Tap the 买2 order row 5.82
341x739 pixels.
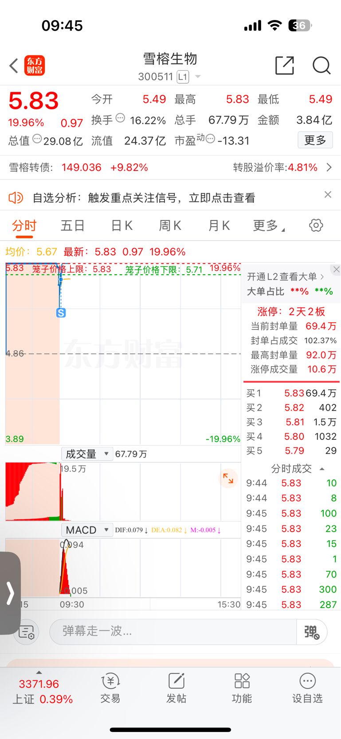[x=291, y=407]
